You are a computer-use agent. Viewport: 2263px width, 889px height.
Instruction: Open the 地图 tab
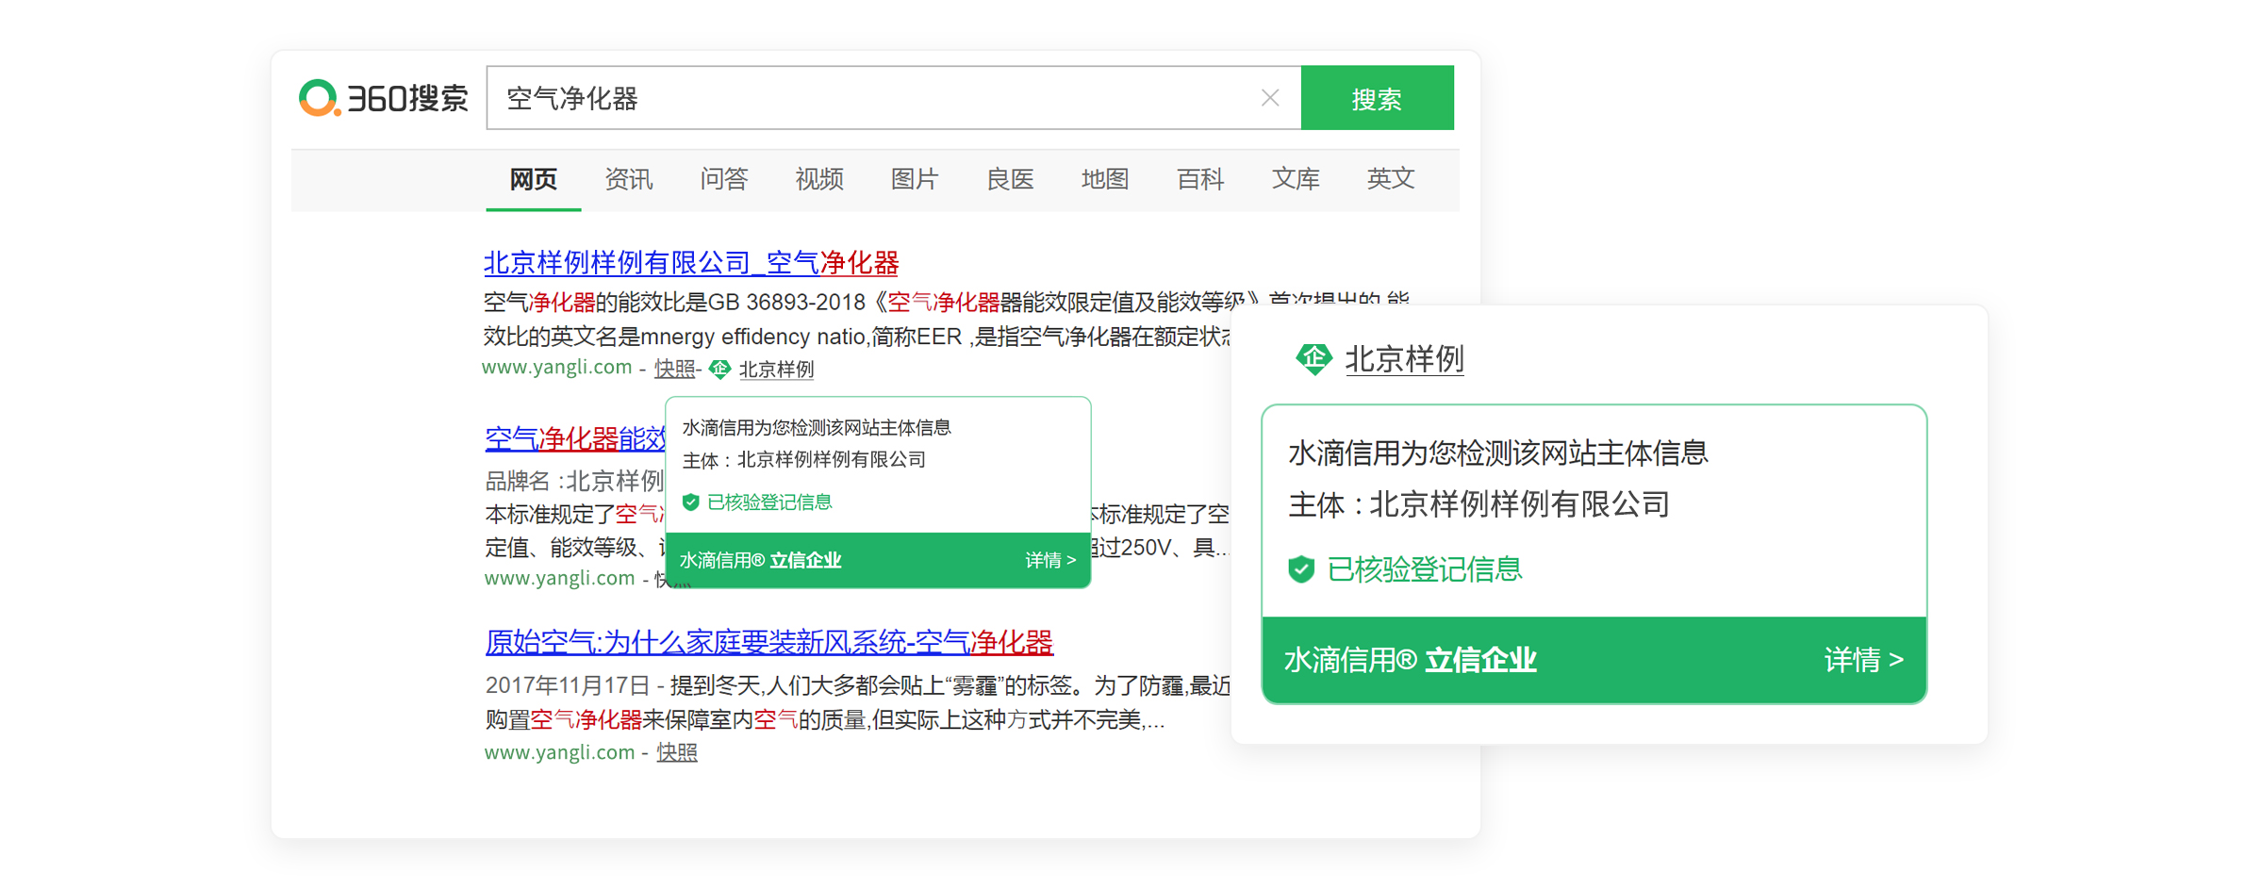pyautogui.click(x=1104, y=179)
